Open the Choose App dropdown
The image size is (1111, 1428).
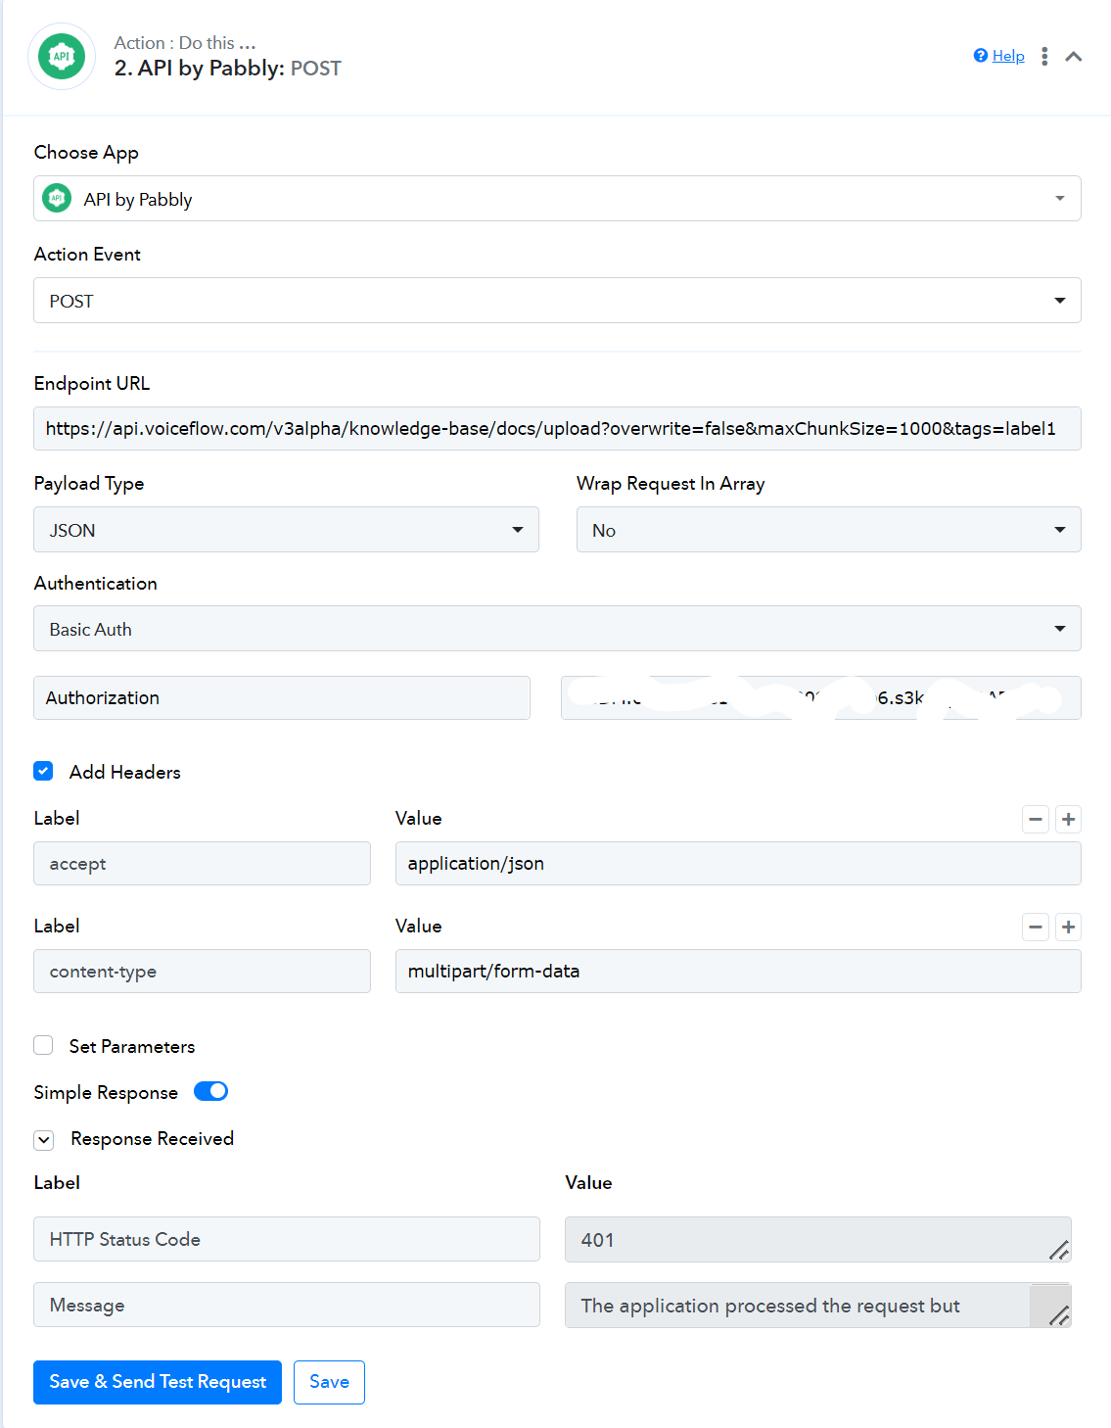click(x=557, y=199)
